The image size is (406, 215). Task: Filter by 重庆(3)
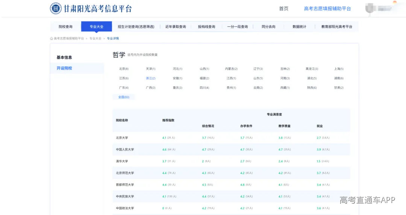pos(177,88)
